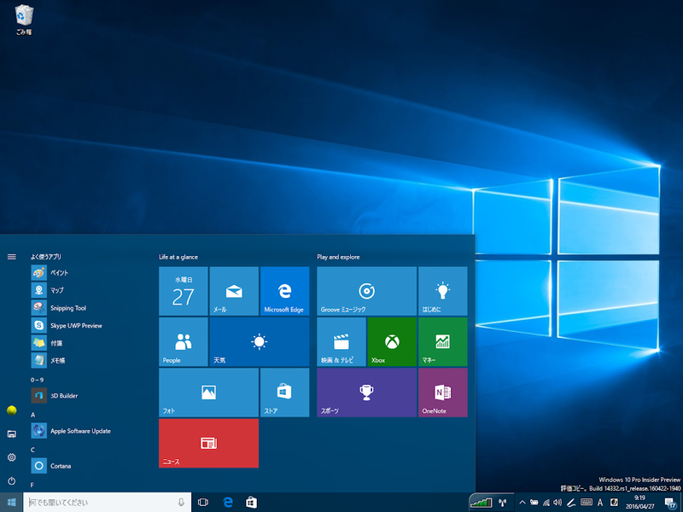This screenshot has height=512, width=683.
Task: Click the speaker volume tray icon
Action: pyautogui.click(x=557, y=503)
